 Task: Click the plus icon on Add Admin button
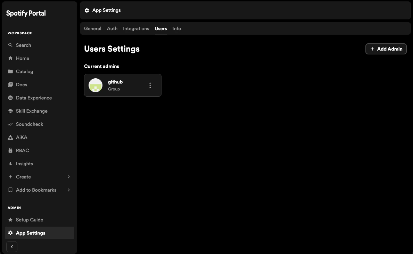pos(372,49)
